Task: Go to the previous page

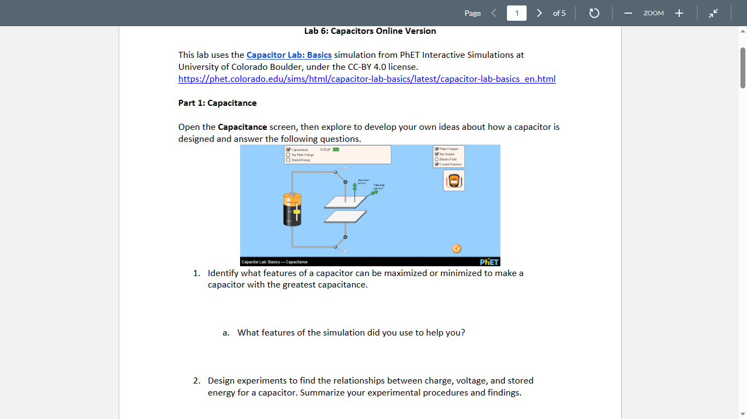Action: point(494,13)
